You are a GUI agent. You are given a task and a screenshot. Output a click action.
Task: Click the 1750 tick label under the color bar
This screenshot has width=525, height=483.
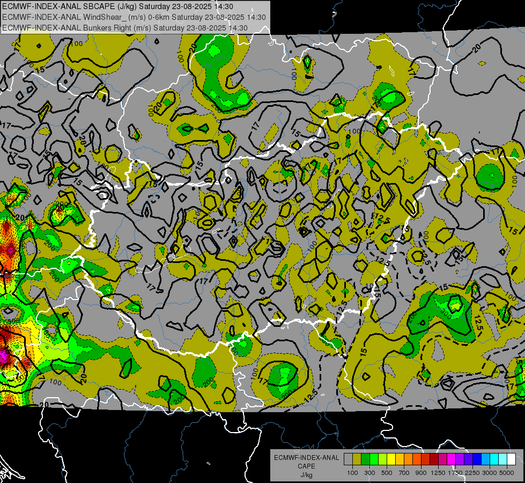coord(455,473)
